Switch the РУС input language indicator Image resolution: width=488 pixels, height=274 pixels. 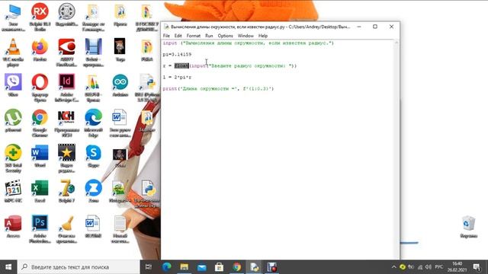[x=439, y=267]
